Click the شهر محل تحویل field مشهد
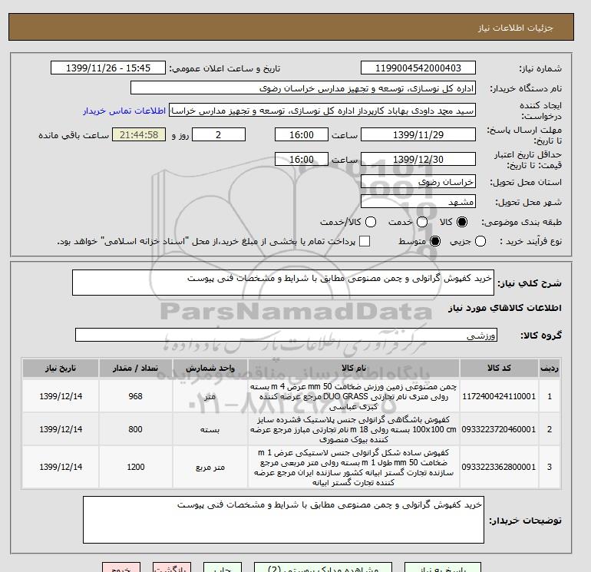The image size is (591, 572). click(418, 201)
